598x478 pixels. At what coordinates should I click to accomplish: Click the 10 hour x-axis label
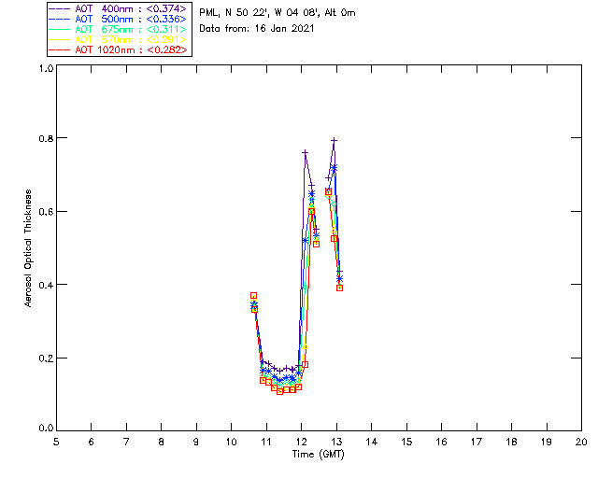tap(231, 442)
